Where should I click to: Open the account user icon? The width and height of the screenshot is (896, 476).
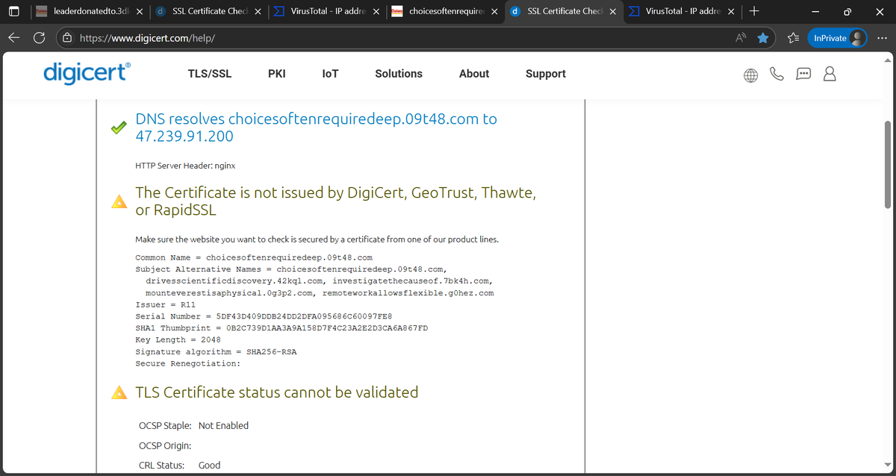[x=829, y=74]
